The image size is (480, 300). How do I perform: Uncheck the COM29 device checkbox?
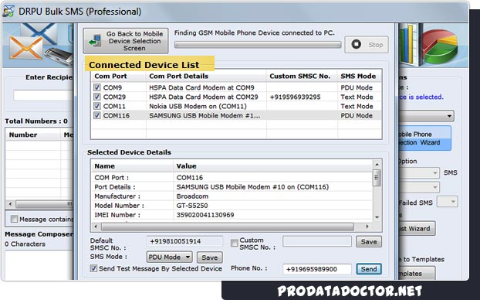97,97
